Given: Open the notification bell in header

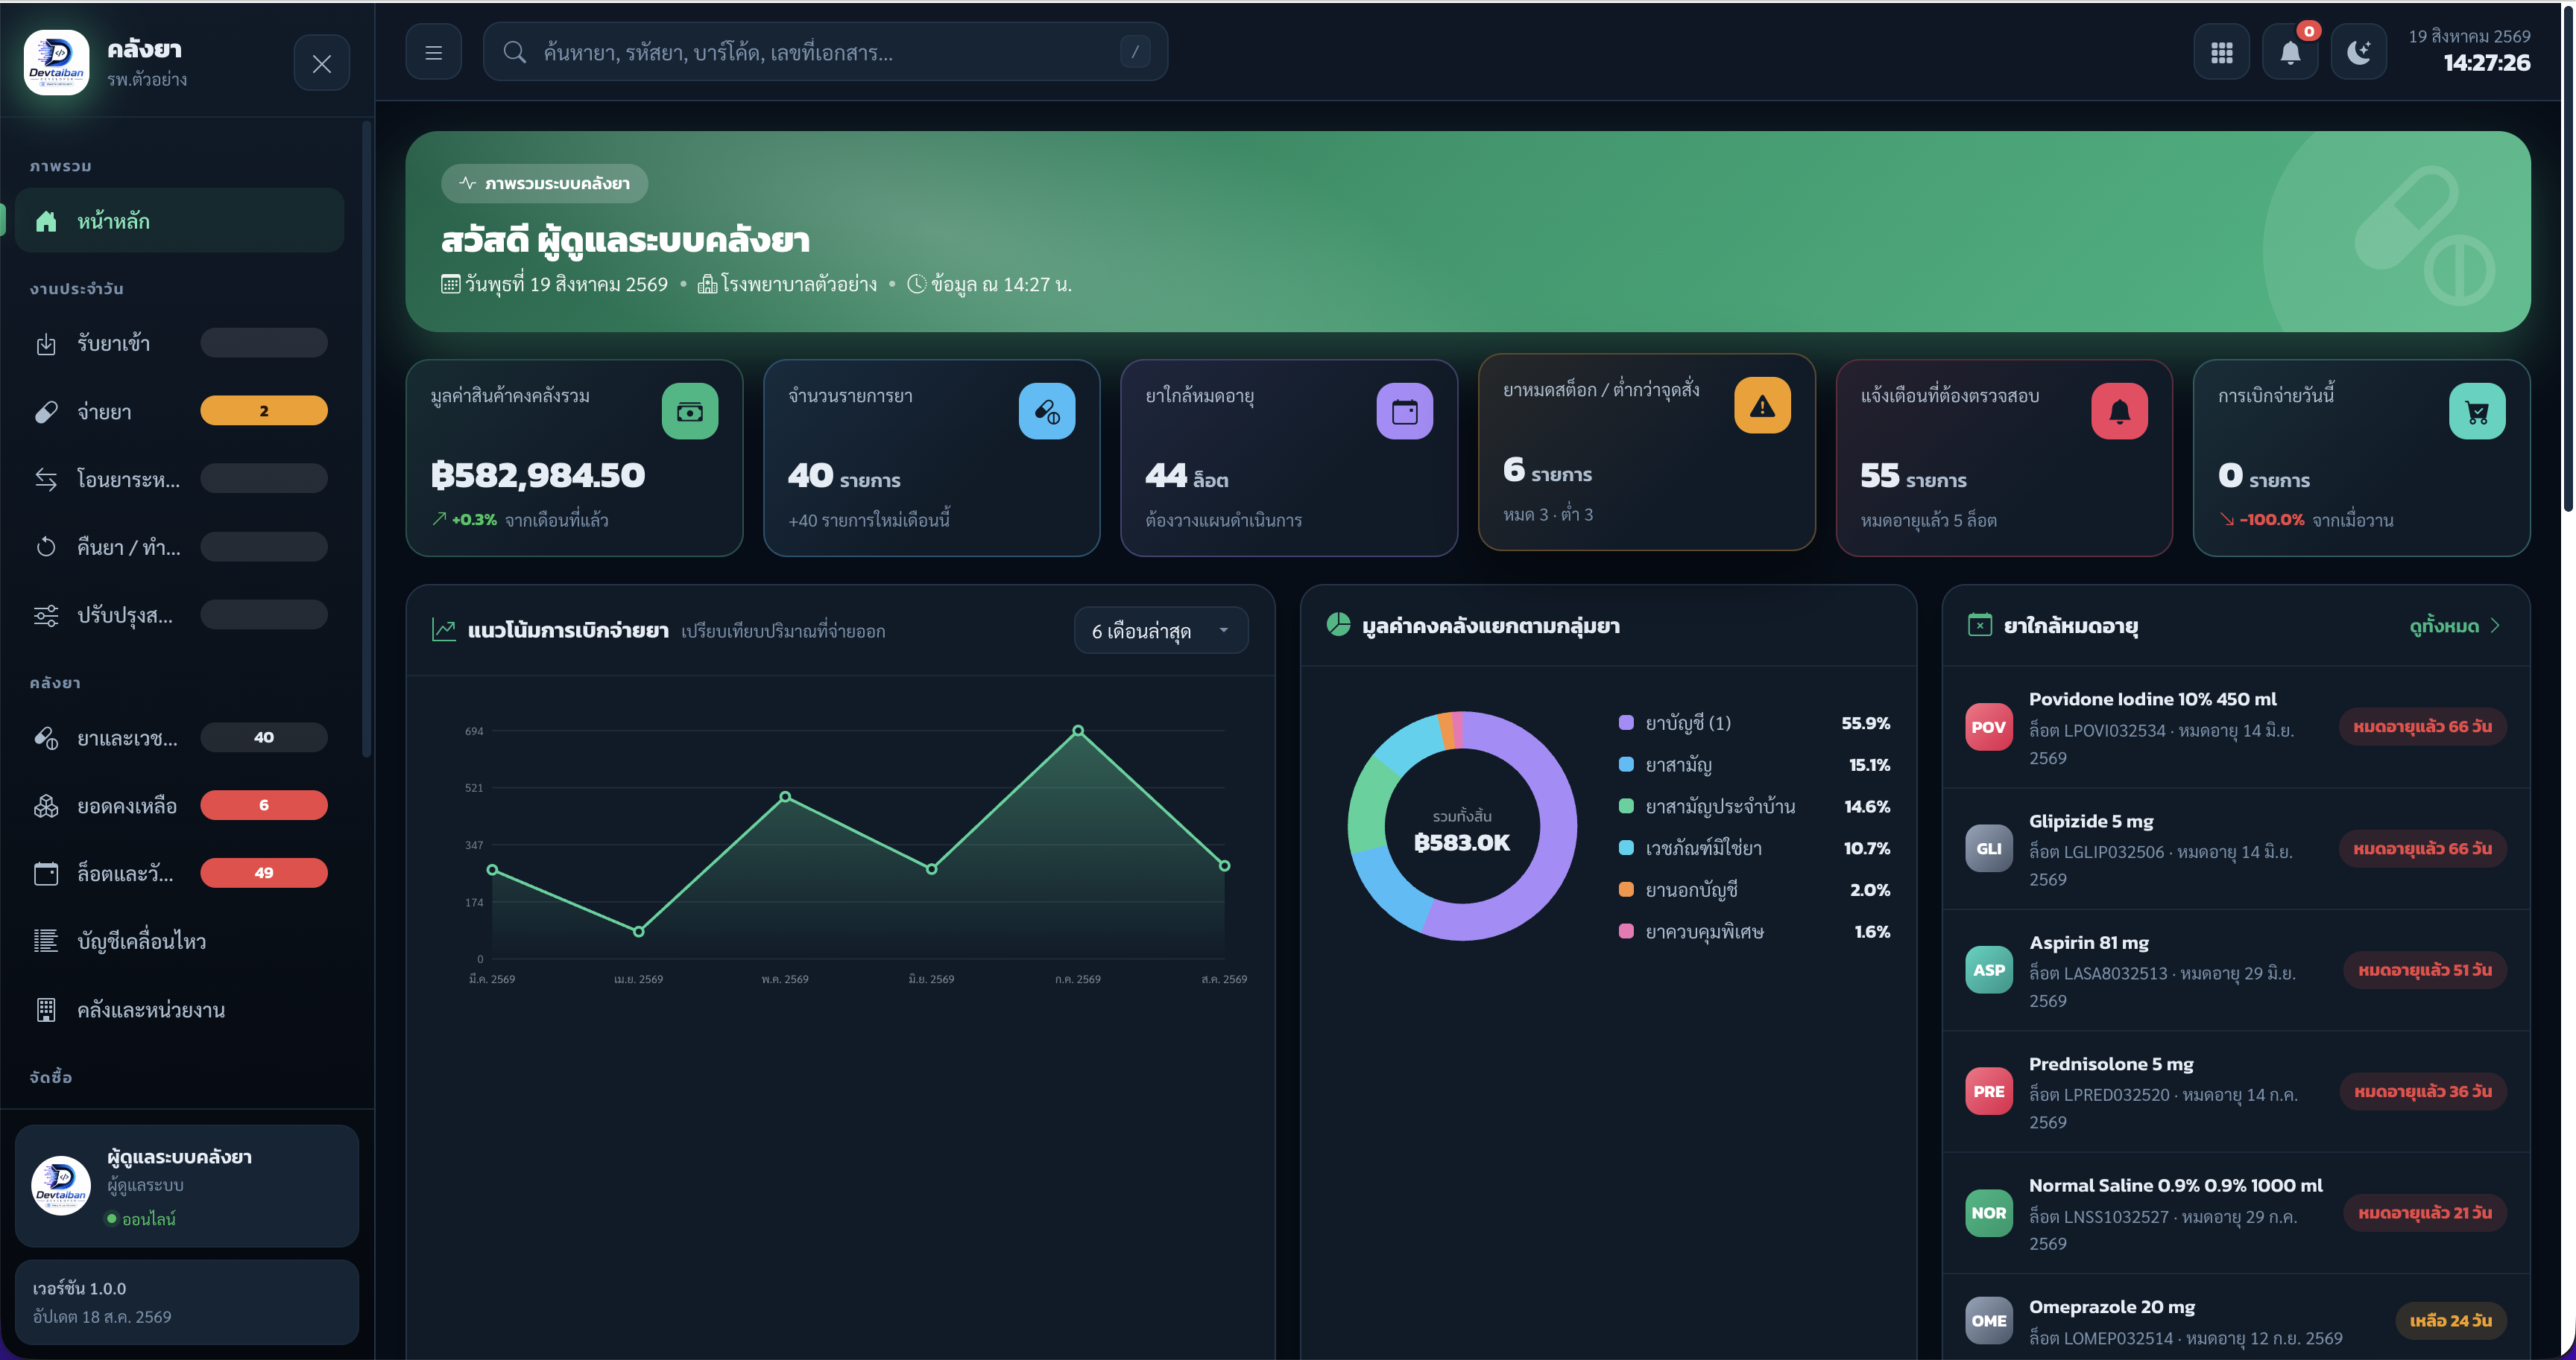Looking at the screenshot, I should (x=2290, y=52).
